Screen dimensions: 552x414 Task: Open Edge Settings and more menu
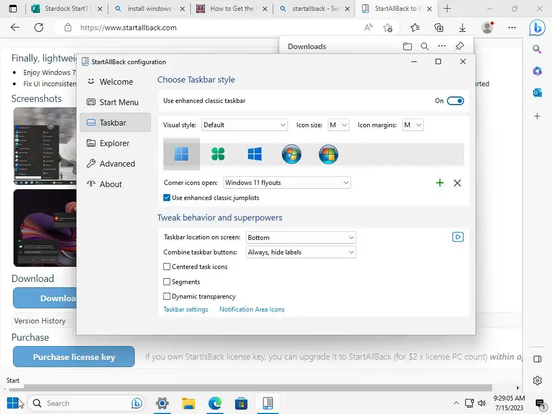point(512,27)
